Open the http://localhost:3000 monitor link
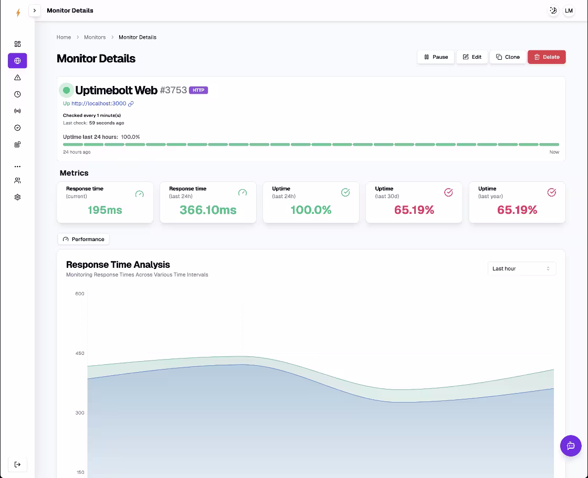The width and height of the screenshot is (588, 478). coord(99,104)
